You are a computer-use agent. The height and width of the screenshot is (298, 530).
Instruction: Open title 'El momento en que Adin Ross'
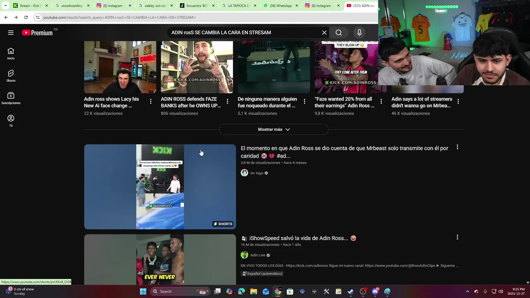pyautogui.click(x=344, y=152)
